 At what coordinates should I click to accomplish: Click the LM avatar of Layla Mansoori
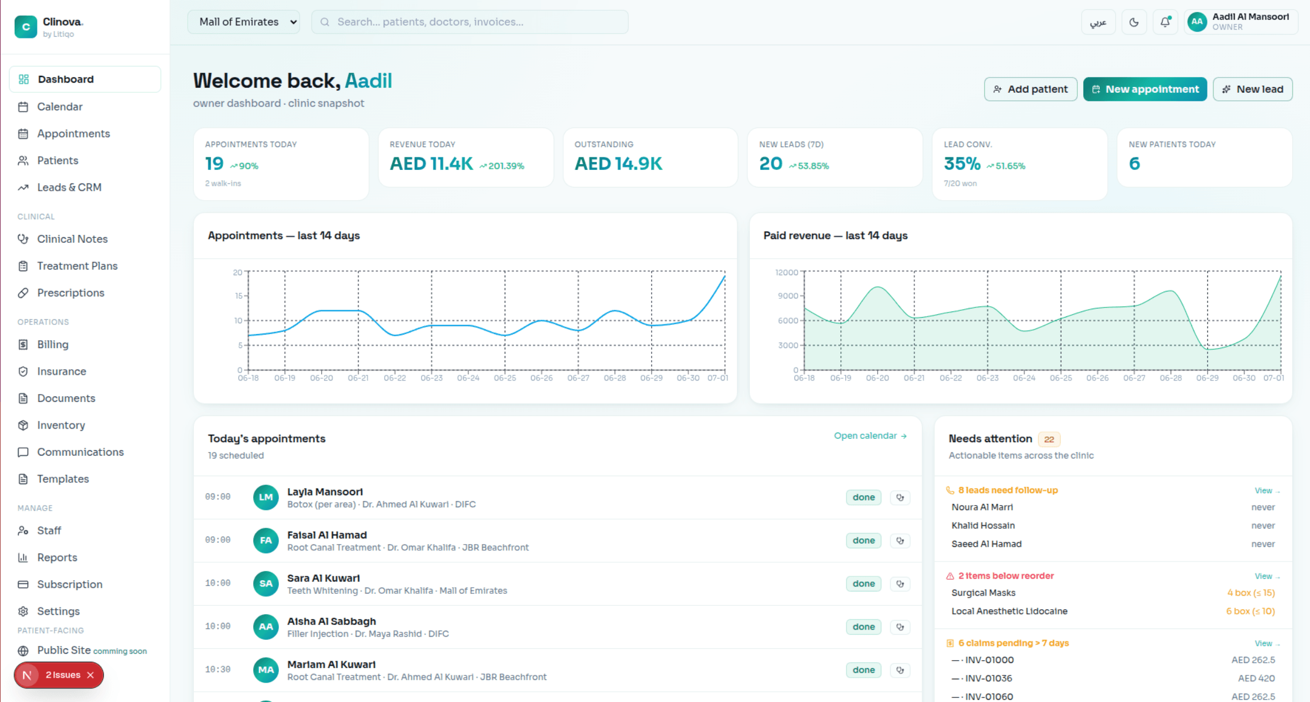coord(266,497)
